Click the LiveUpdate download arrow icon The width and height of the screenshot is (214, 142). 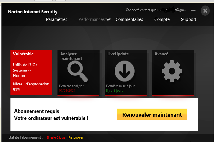125,71
